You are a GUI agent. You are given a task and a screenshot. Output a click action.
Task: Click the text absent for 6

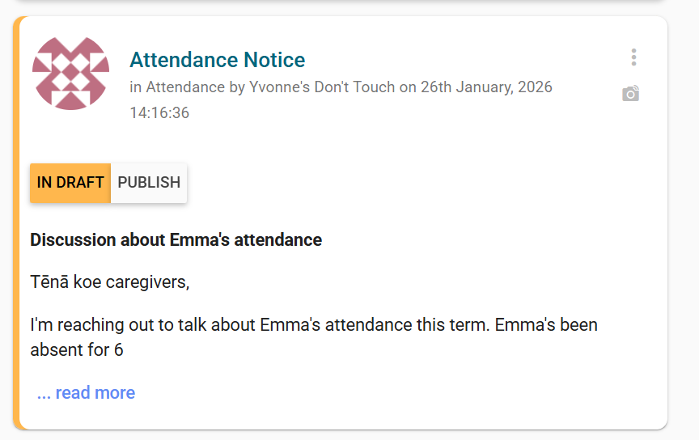pos(76,350)
